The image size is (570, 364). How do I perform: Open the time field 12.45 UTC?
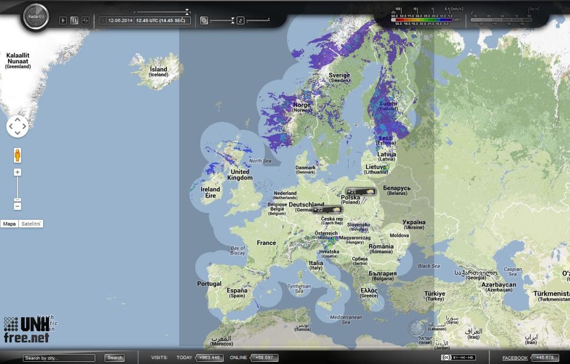click(162, 21)
